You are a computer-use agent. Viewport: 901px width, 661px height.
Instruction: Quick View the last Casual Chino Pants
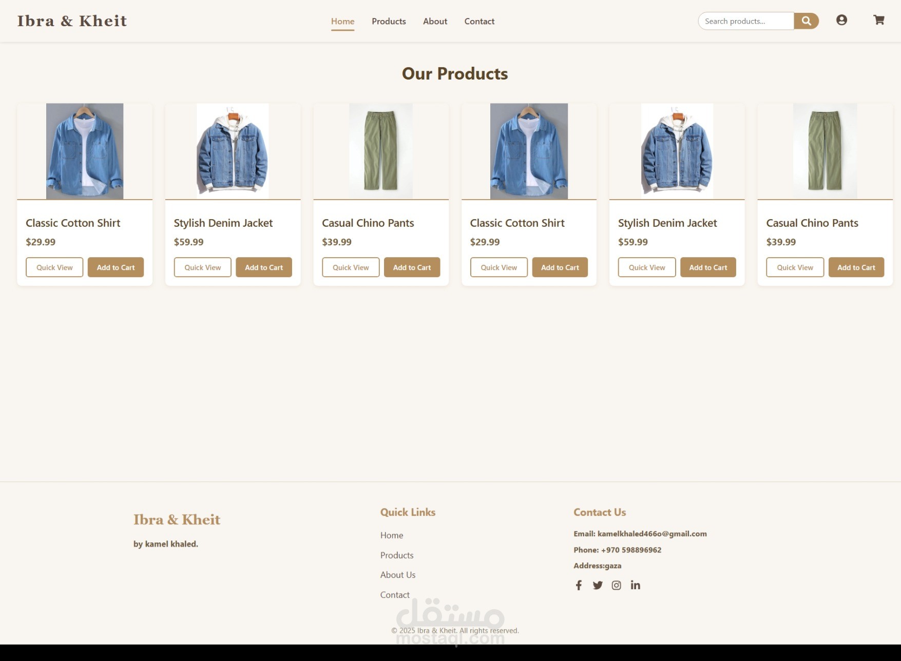point(795,267)
